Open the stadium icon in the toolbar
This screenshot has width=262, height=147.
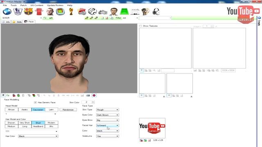click(x=60, y=11)
